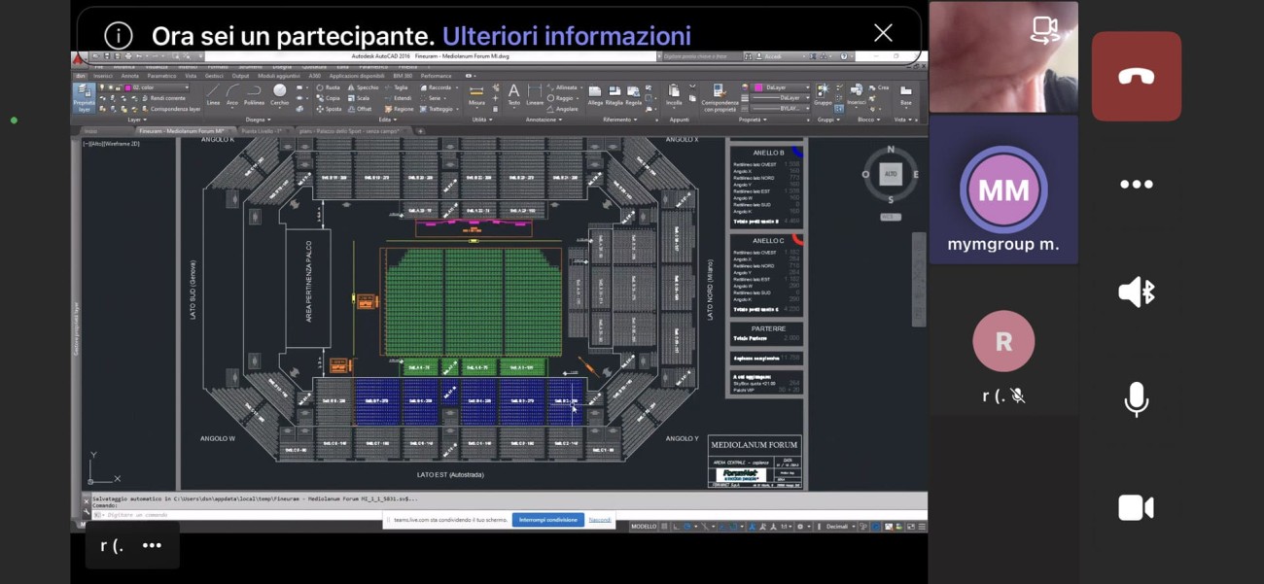Image resolution: width=1264 pixels, height=584 pixels.
Task: Click the Misura measure tool
Action: (476, 95)
